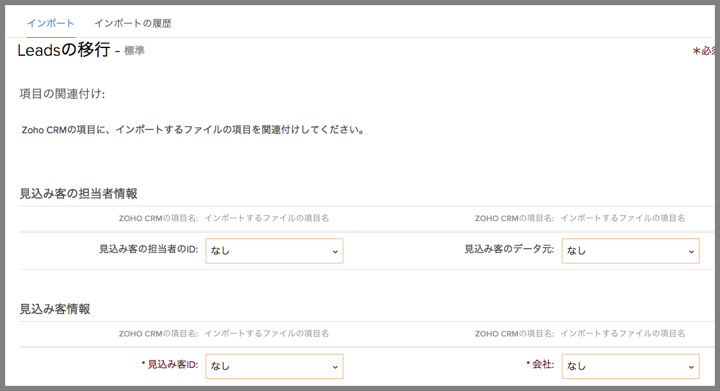Click the Zoho CRMの項目に instruction text

[x=193, y=130]
